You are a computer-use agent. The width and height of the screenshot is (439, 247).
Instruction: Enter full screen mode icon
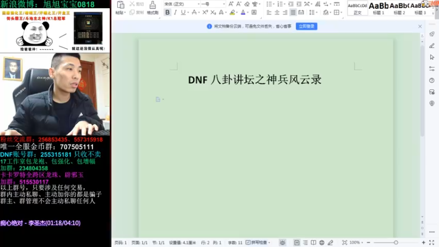(432, 243)
